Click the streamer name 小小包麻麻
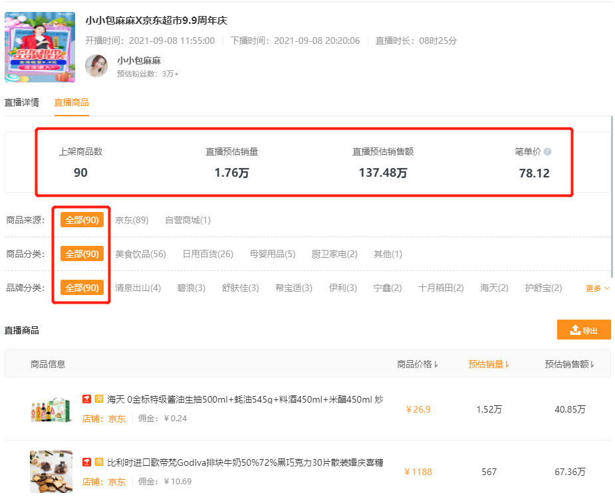The image size is (615, 499). coord(139,60)
